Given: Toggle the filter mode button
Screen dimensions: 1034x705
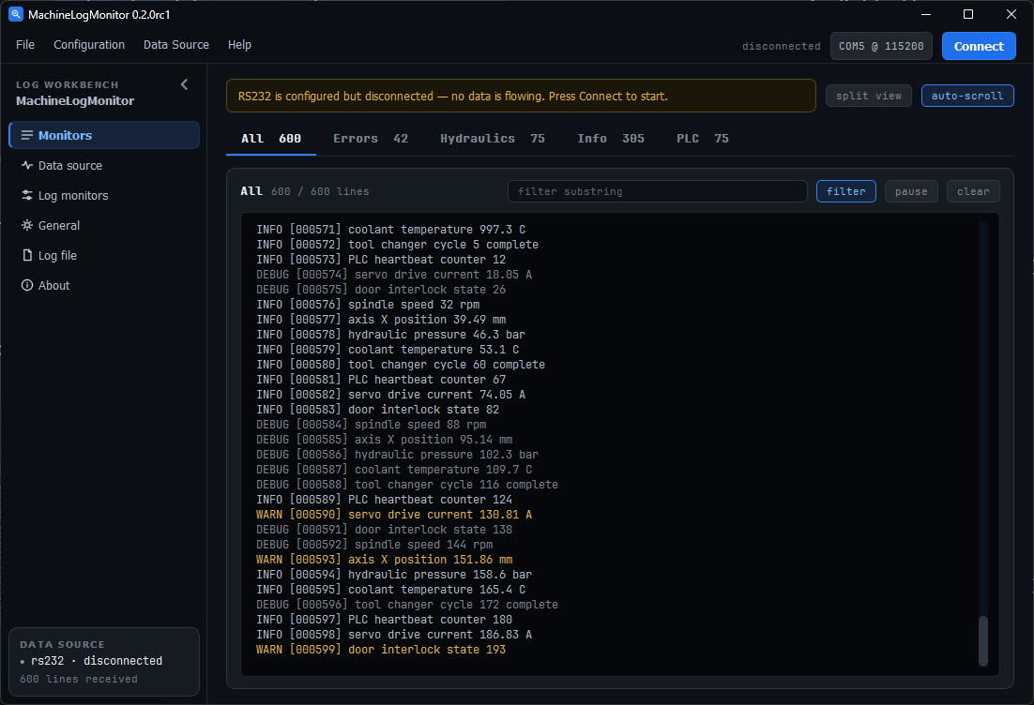Looking at the screenshot, I should (846, 191).
